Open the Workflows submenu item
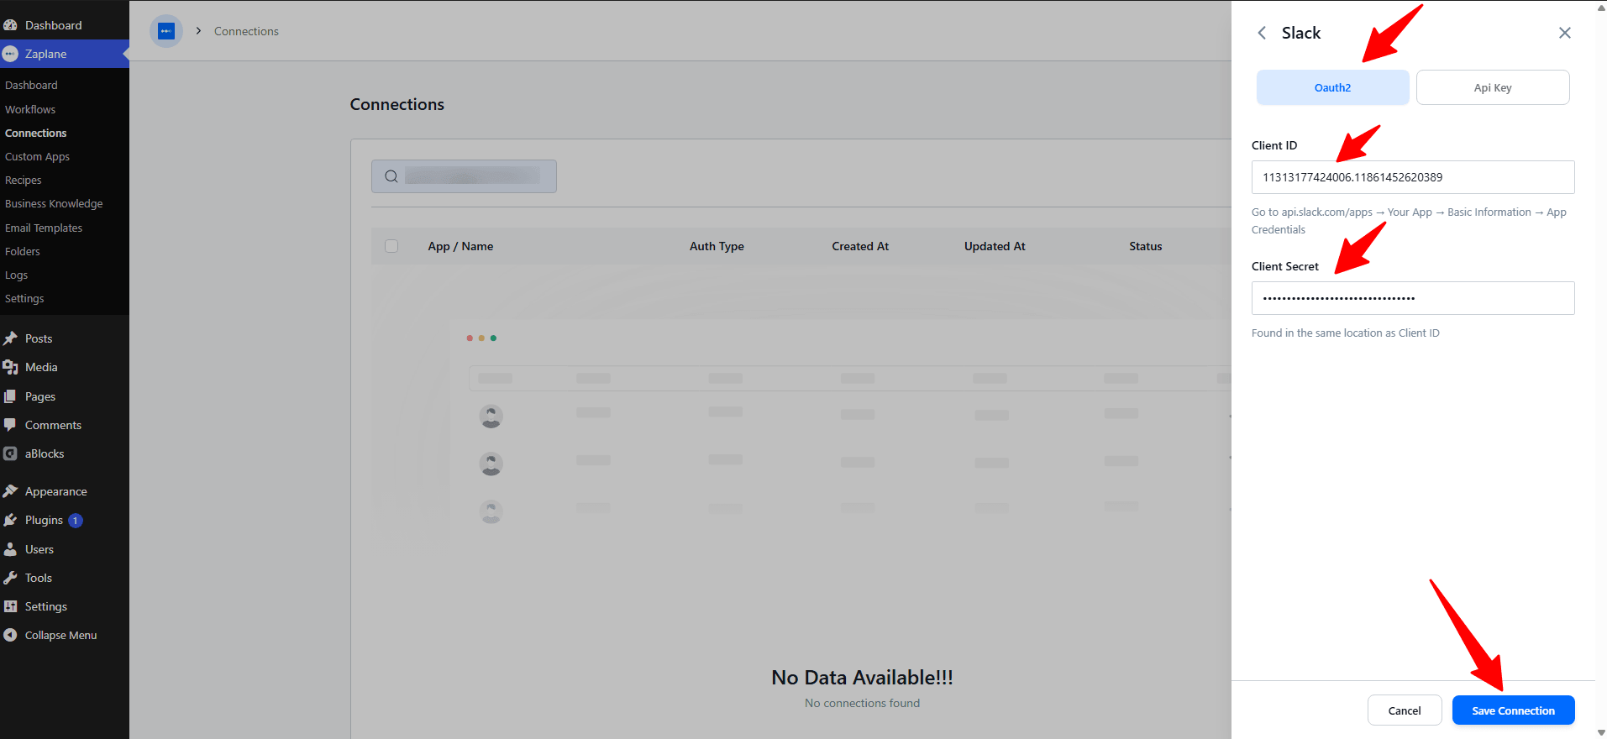The width and height of the screenshot is (1607, 739). (x=30, y=109)
